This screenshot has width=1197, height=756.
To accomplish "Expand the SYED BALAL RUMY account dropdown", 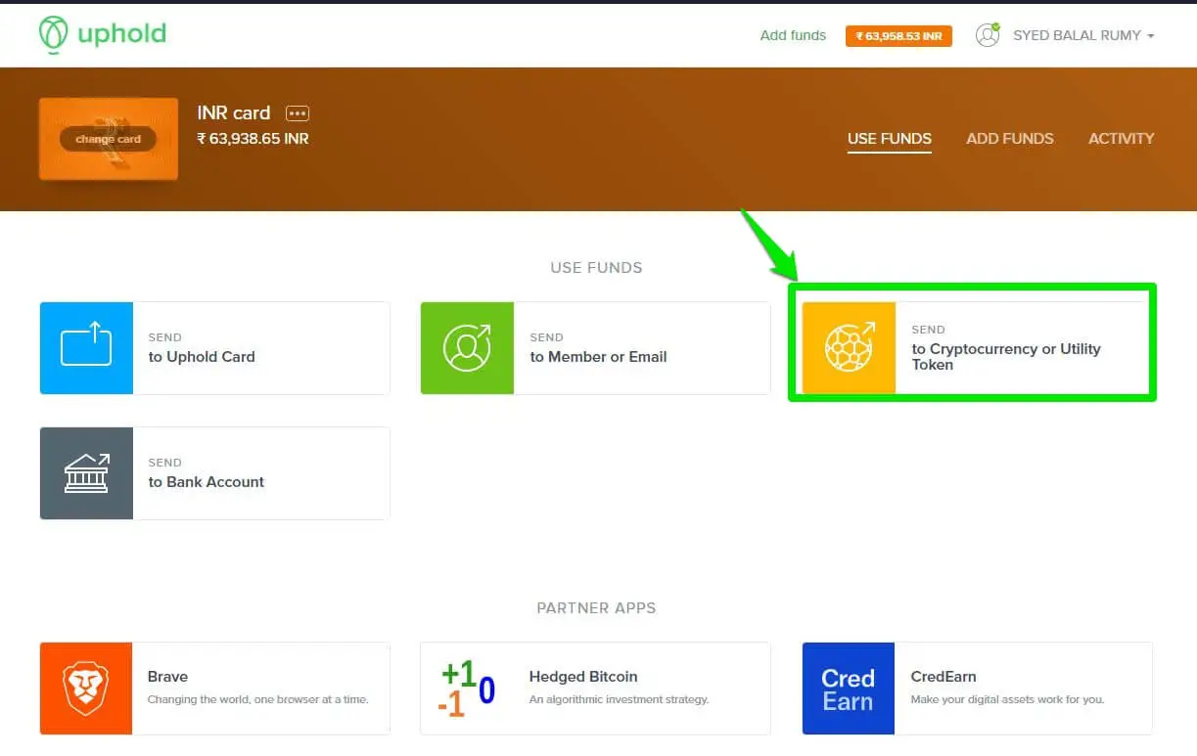I will tap(1083, 35).
